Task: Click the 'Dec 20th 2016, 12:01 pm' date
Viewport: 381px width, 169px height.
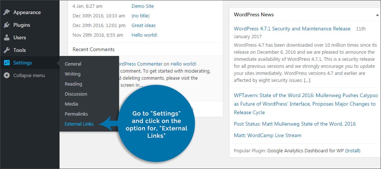Action: pos(99,25)
